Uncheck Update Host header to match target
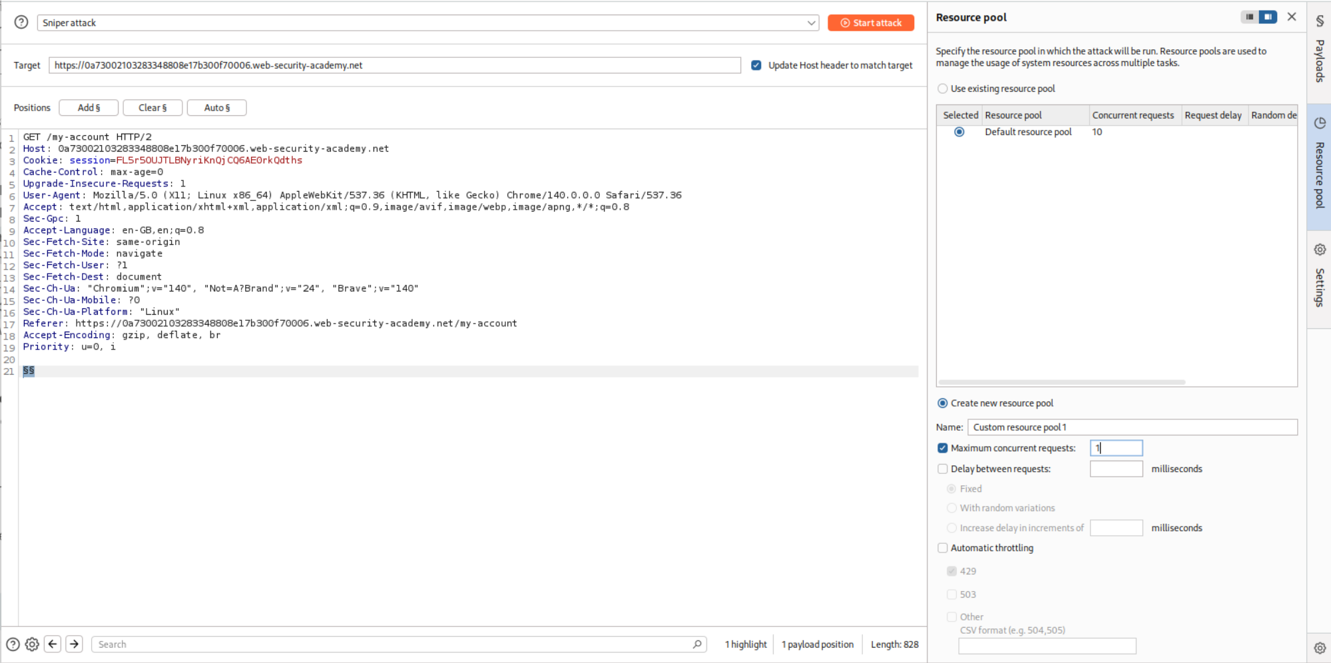This screenshot has height=663, width=1331. [x=756, y=65]
